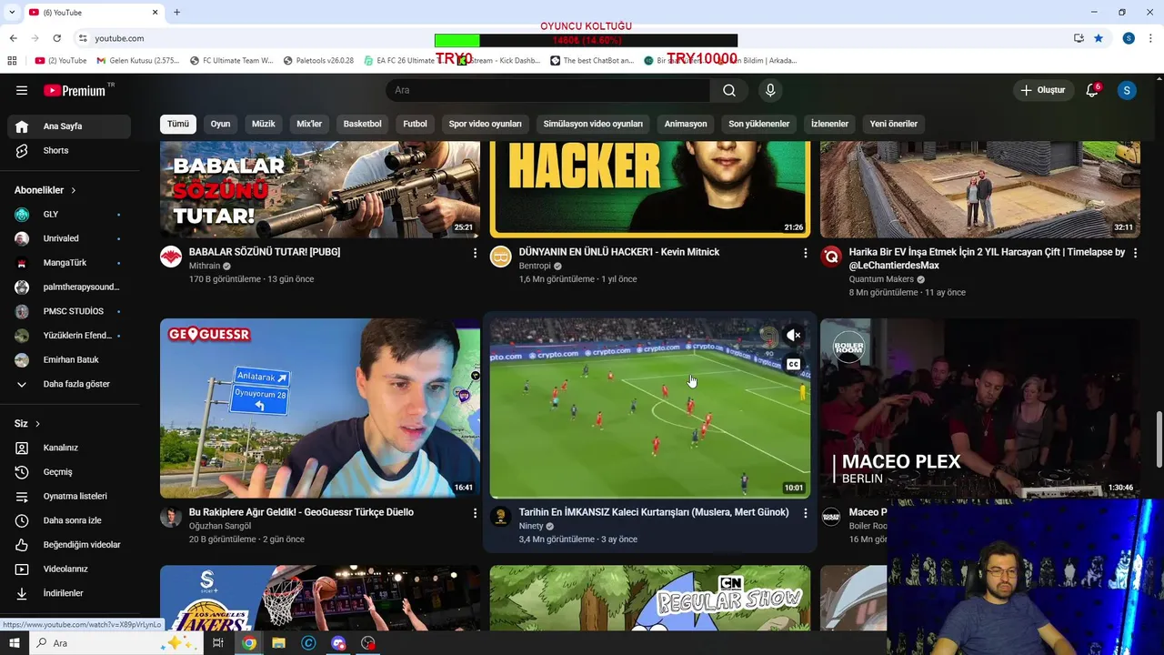The width and height of the screenshot is (1164, 655).
Task: Open options for BABALAR SÖZÜNÜ TUTAR video
Action: (475, 253)
